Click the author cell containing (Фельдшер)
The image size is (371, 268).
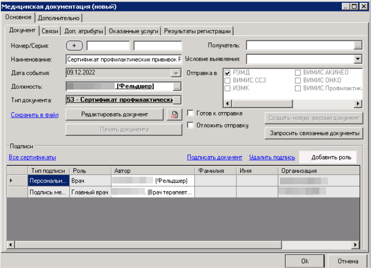(x=153, y=181)
